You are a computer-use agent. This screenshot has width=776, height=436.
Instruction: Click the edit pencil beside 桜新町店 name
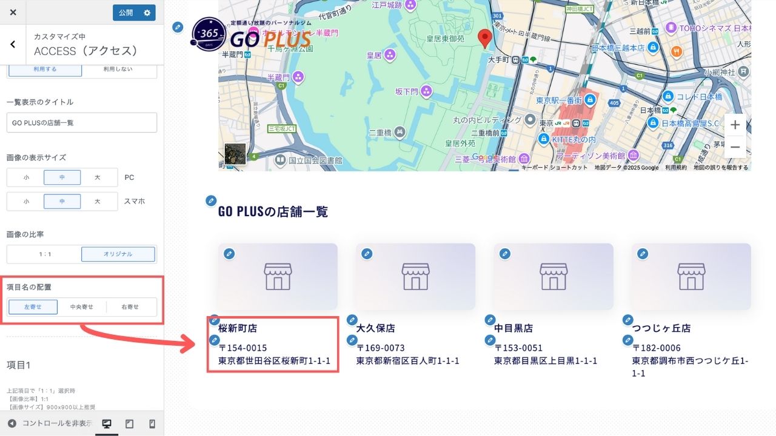pos(214,320)
